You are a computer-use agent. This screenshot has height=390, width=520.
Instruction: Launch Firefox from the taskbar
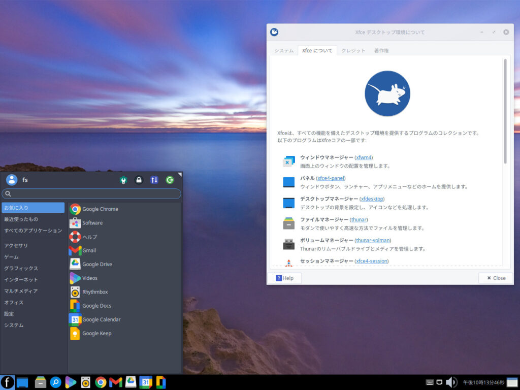7,382
